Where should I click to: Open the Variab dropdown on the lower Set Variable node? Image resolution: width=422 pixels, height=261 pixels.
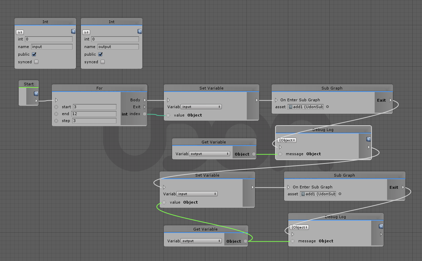coord(197,194)
